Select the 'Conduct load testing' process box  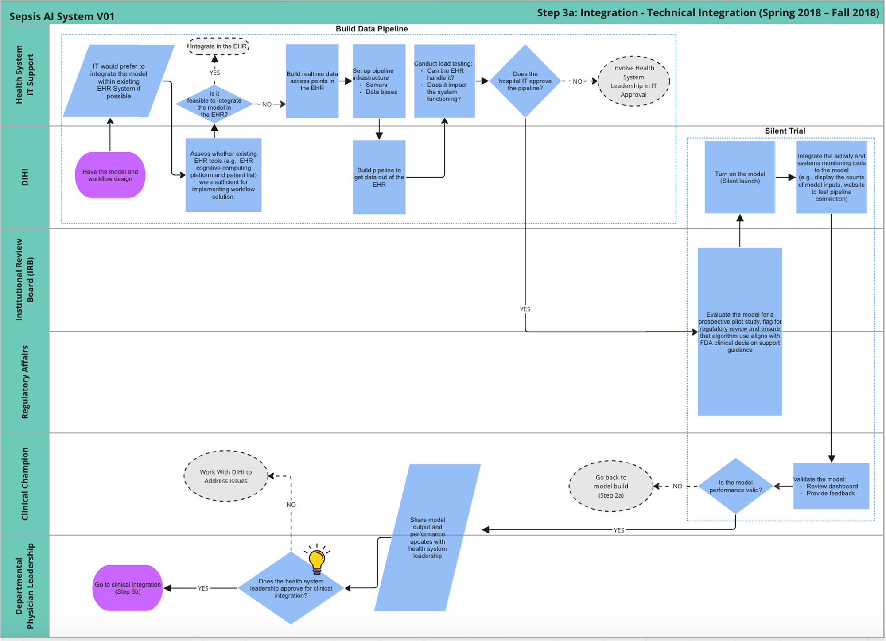(444, 81)
